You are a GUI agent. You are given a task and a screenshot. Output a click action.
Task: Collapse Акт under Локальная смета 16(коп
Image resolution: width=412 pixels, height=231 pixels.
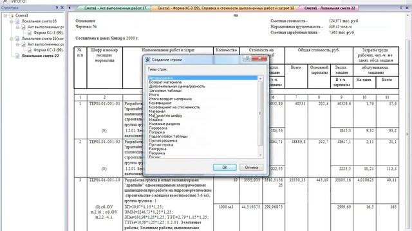[17, 44]
